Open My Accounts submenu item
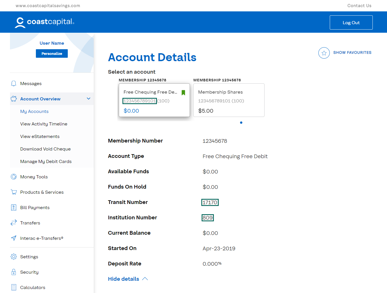 pos(34,111)
